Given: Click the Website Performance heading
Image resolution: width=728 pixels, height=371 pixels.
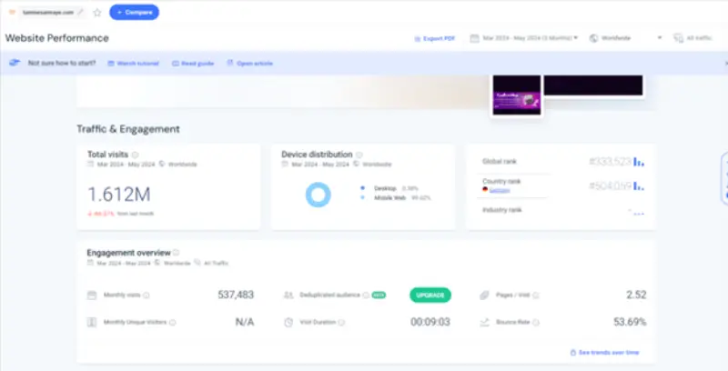Looking at the screenshot, I should 57,38.
